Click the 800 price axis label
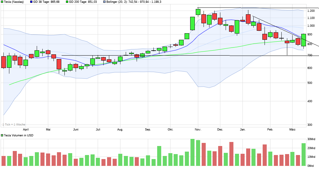This screenshot has height=169, width=319. click(x=310, y=44)
